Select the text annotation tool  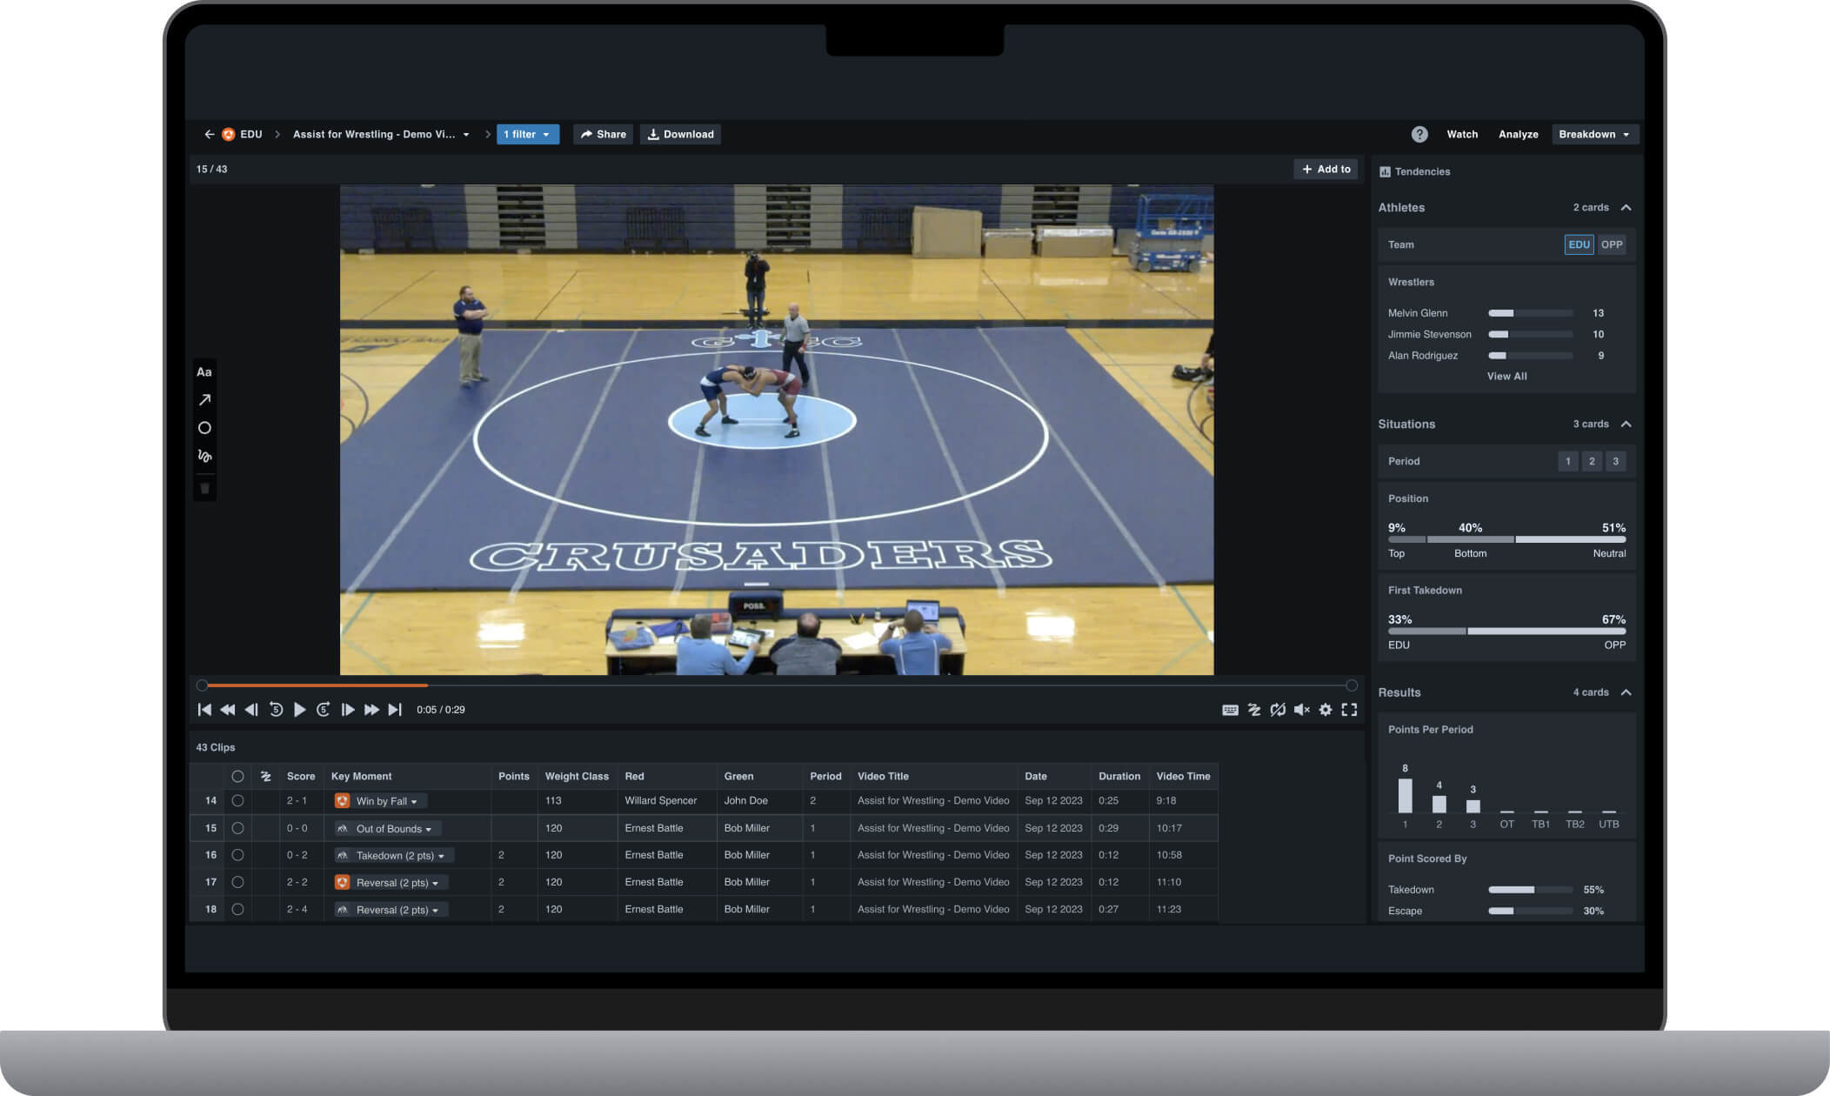tap(204, 371)
